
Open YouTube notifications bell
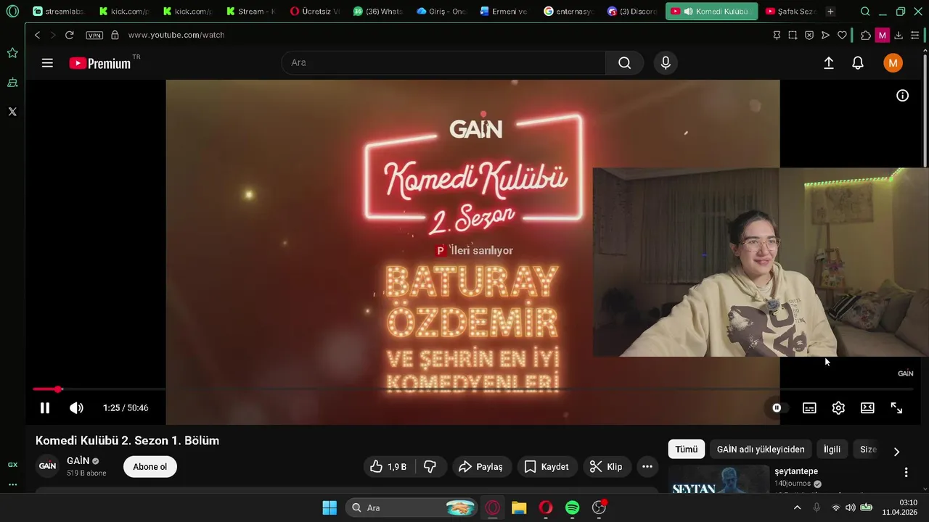click(x=858, y=63)
